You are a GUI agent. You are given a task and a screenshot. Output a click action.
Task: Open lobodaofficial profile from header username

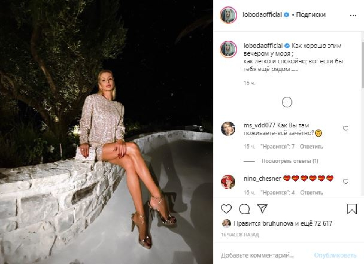click(x=262, y=15)
